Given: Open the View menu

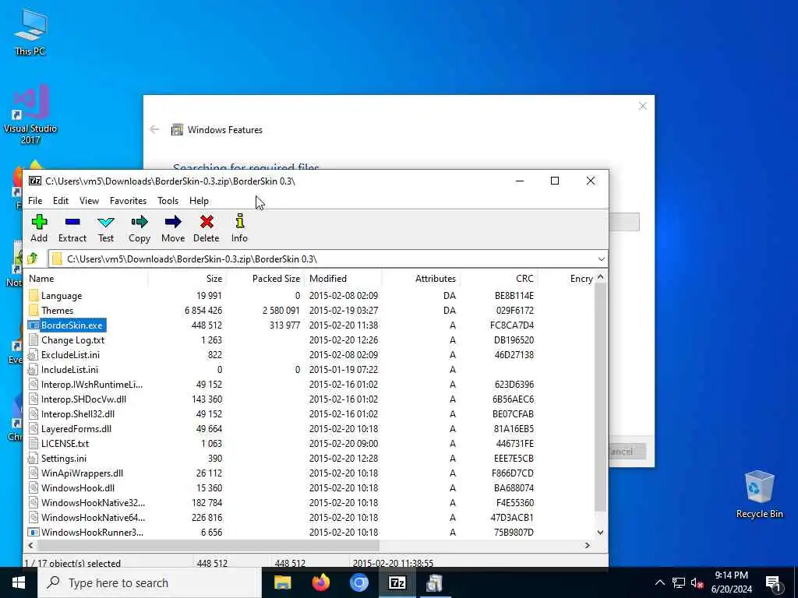Looking at the screenshot, I should pyautogui.click(x=89, y=201).
